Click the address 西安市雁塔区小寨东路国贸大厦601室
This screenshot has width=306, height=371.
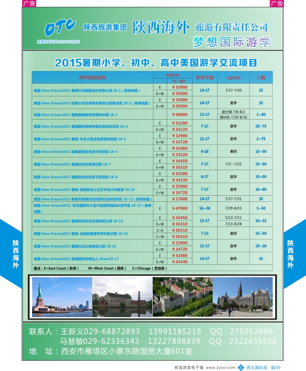point(127,351)
